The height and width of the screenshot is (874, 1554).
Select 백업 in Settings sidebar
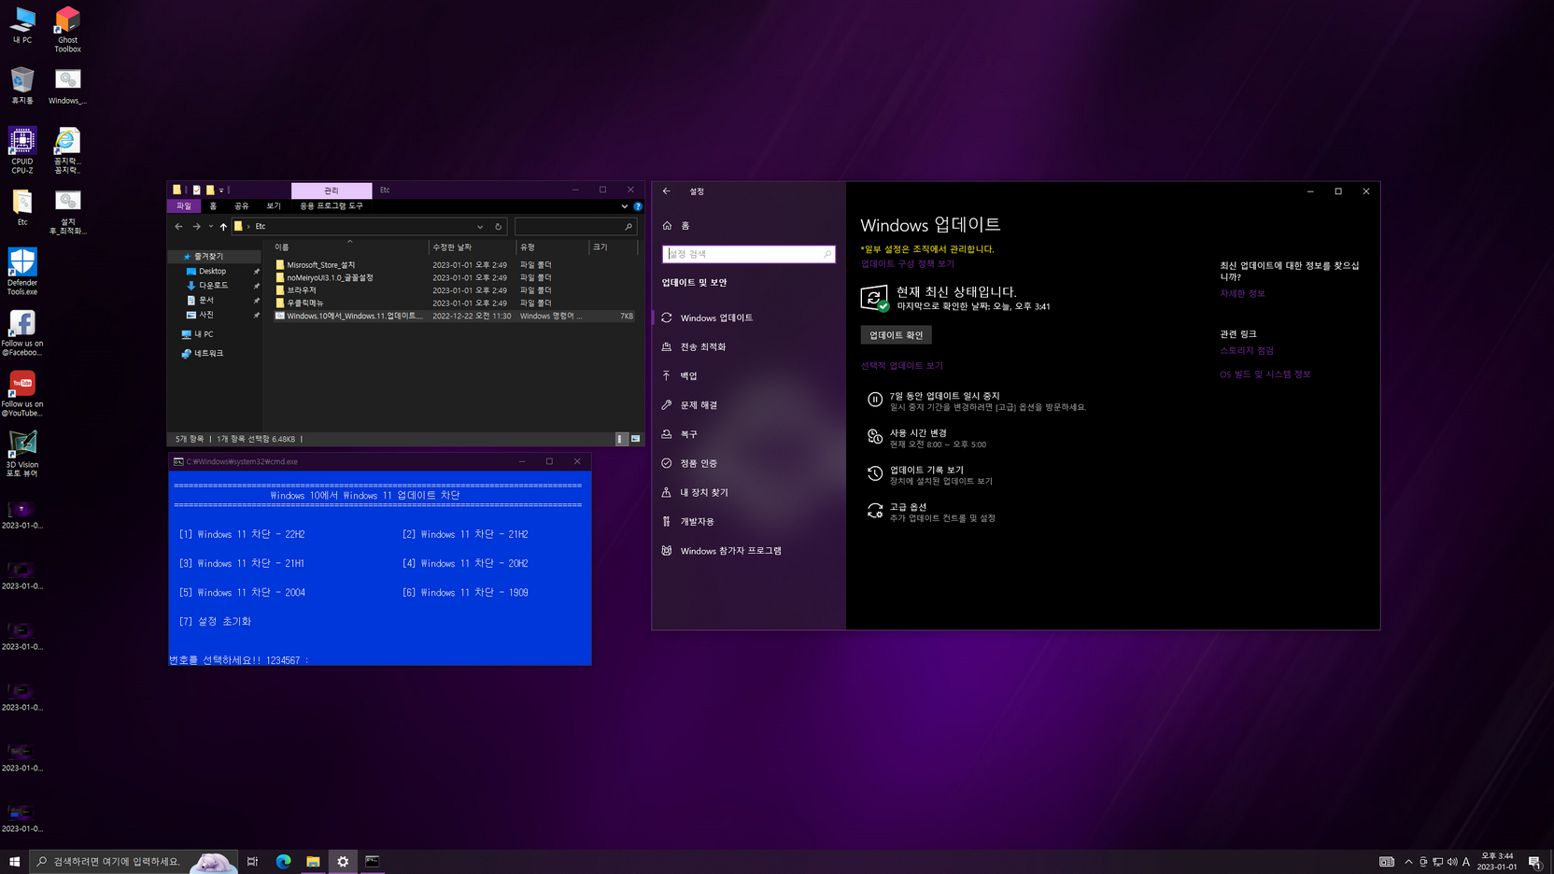(749, 375)
